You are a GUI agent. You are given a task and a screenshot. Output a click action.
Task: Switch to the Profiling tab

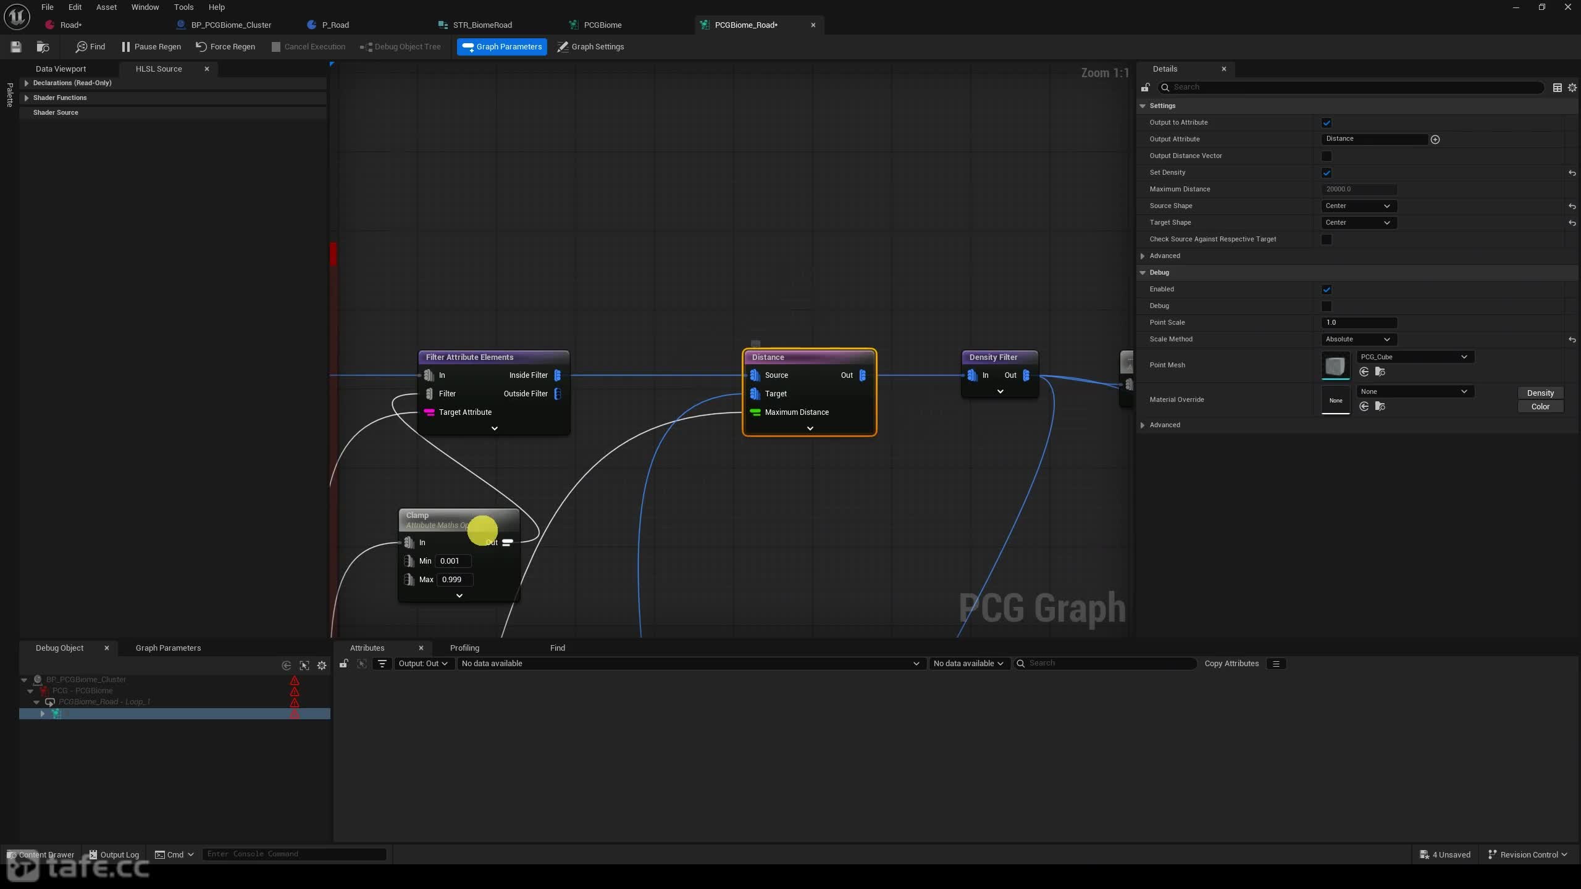(x=464, y=648)
